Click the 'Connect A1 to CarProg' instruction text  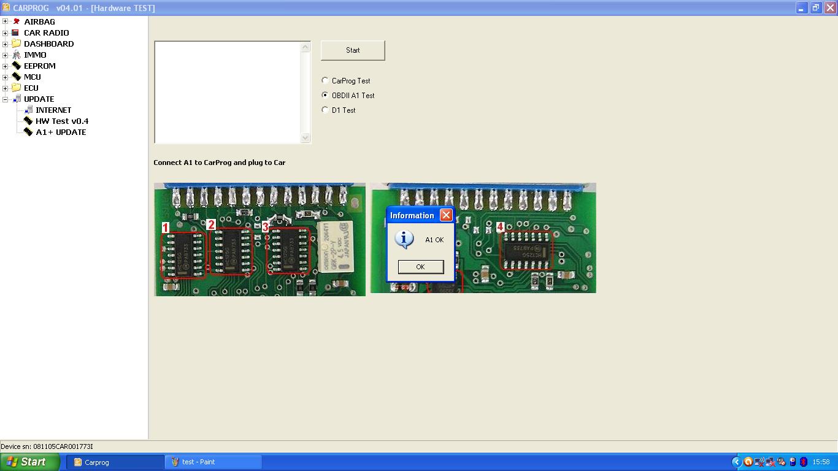[220, 163]
